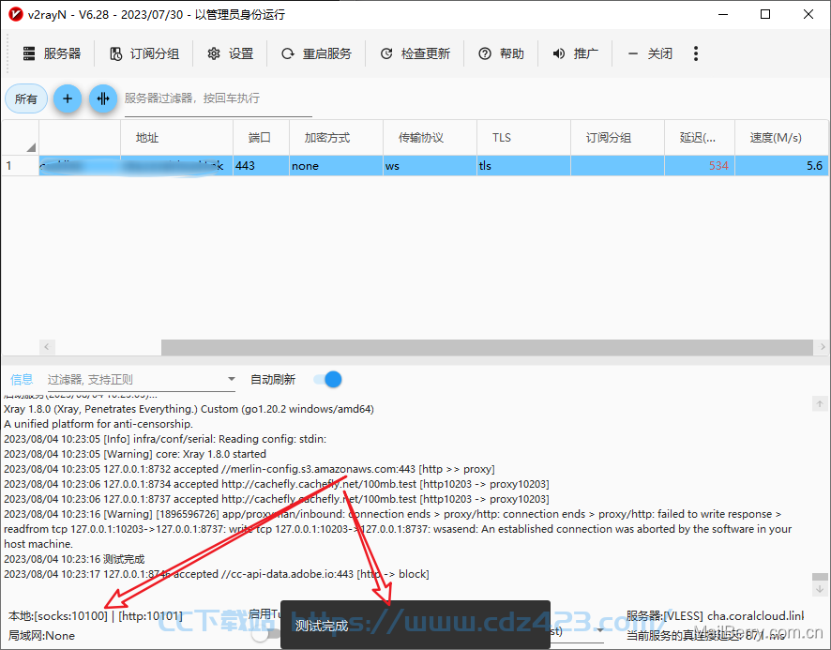Sort the table by 加密方式 column

(x=336, y=138)
